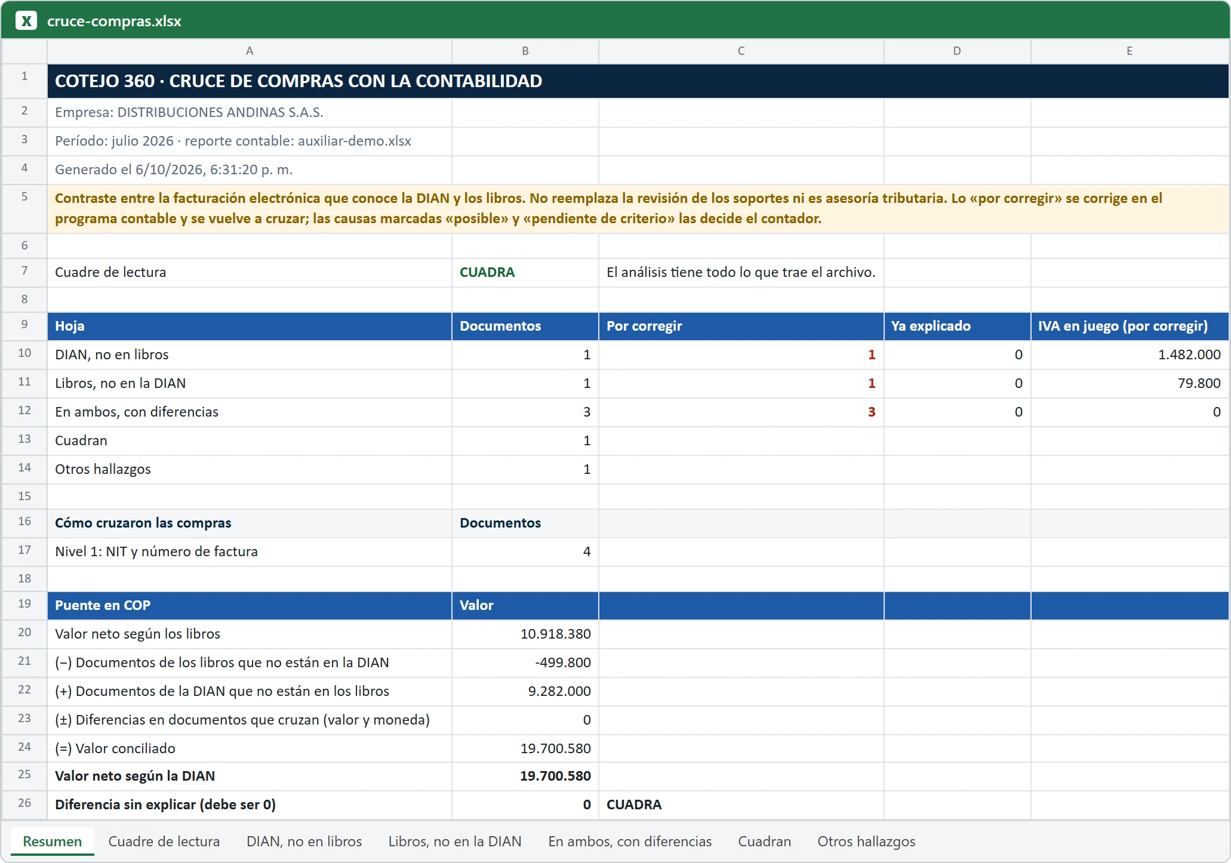This screenshot has height=863, width=1231.
Task: Open the Cuadre de lectura sheet tab
Action: pyautogui.click(x=164, y=842)
